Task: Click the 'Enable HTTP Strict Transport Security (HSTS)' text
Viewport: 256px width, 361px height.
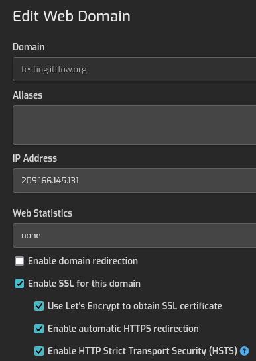Action: (x=143, y=351)
